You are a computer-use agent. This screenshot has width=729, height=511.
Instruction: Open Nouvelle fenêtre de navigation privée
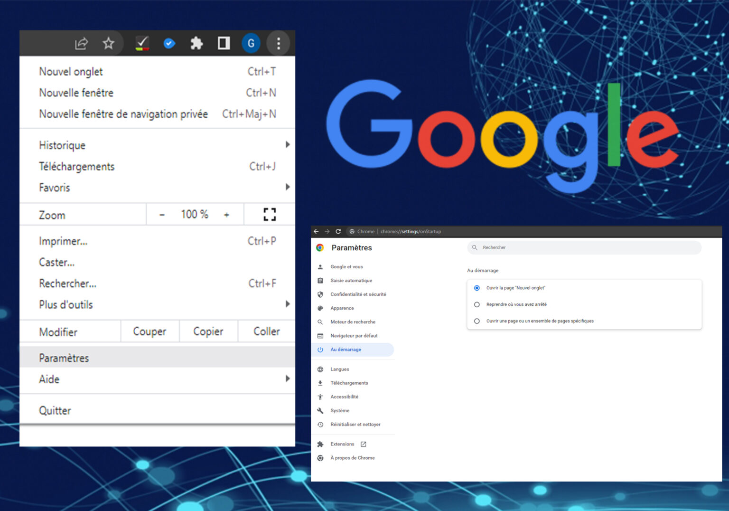point(157,114)
